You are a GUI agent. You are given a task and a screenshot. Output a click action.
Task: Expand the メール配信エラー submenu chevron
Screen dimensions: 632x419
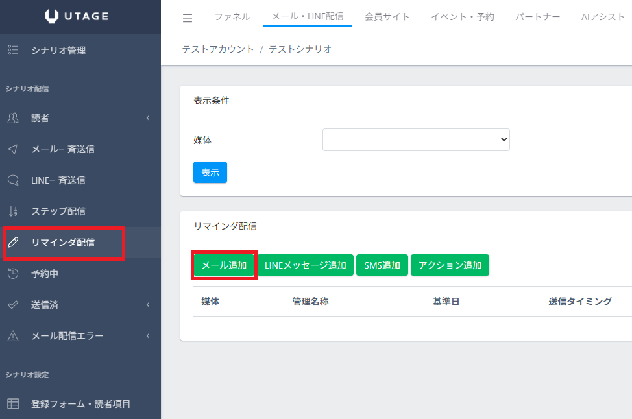148,336
